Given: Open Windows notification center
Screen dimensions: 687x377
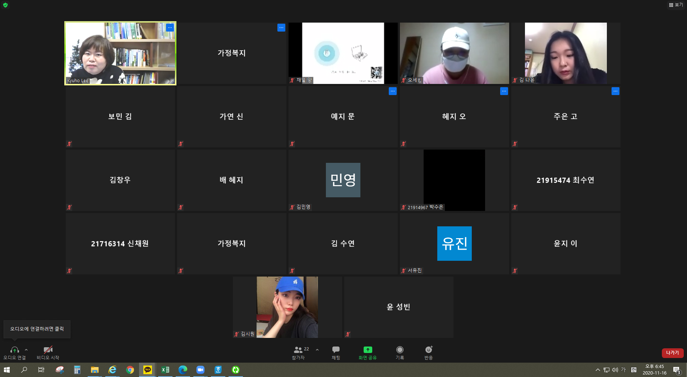Looking at the screenshot, I should (677, 370).
